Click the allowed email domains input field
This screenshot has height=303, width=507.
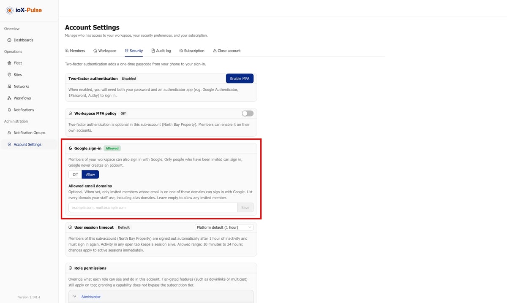[153, 207]
